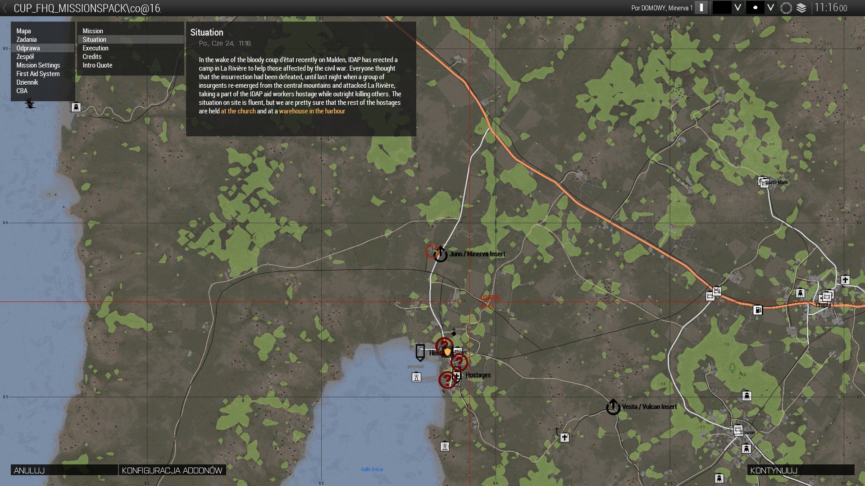Click the black marker color swatch
The height and width of the screenshot is (486, 865).
pos(722,8)
